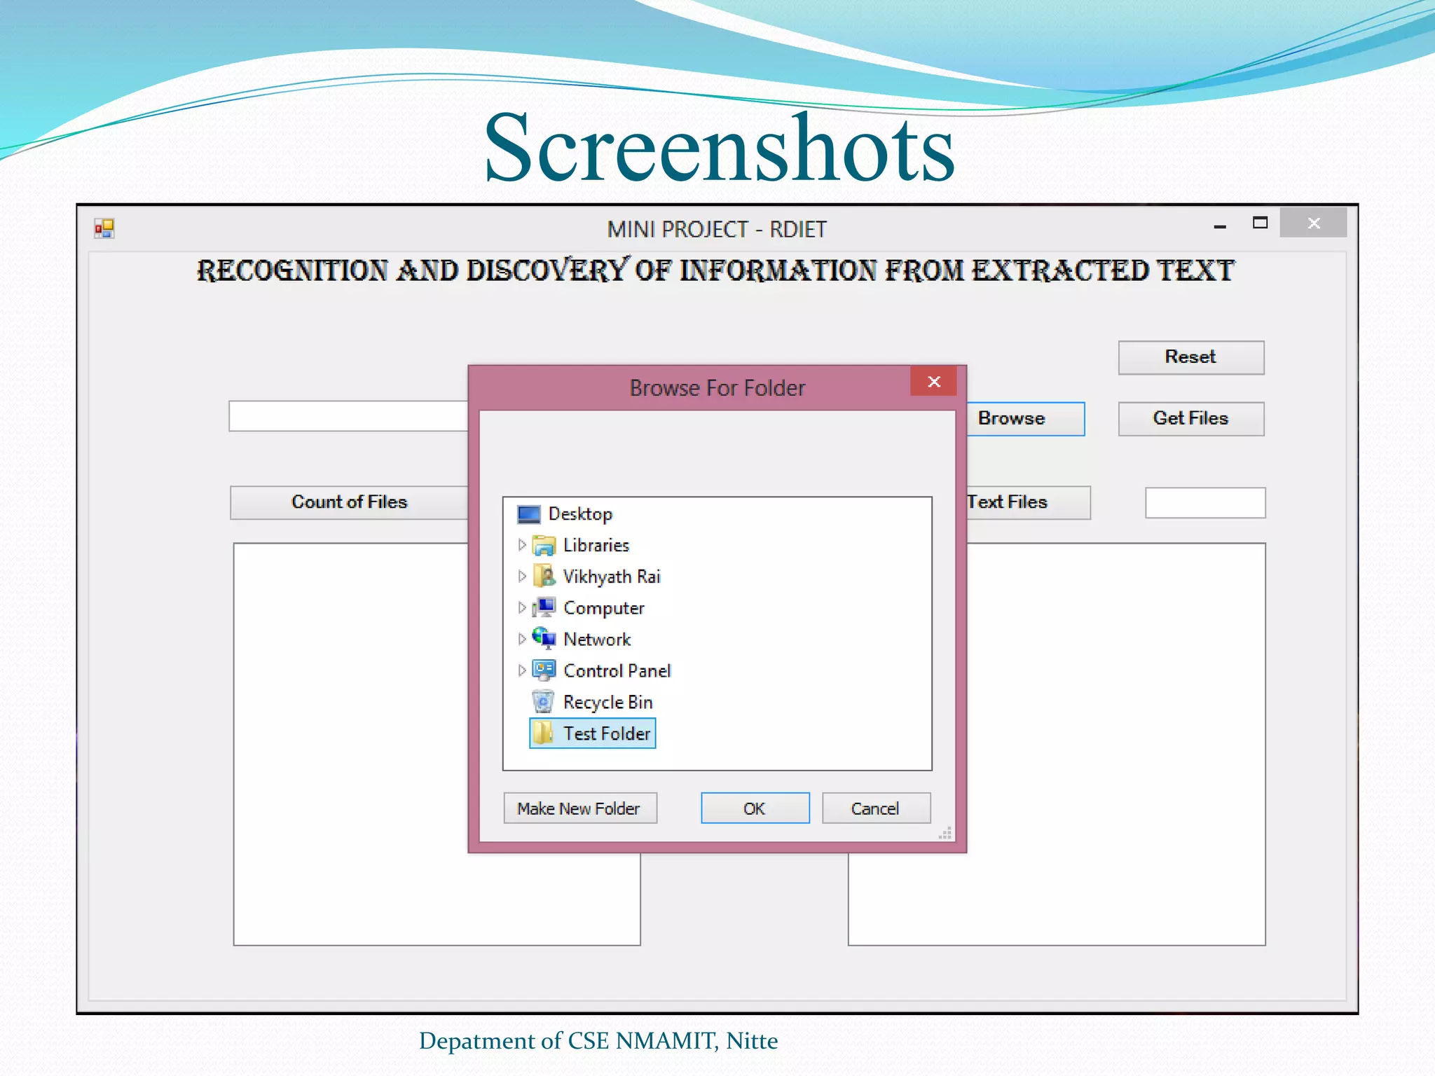Click the Libraries folder icon
This screenshot has width=1435, height=1076.
(544, 545)
